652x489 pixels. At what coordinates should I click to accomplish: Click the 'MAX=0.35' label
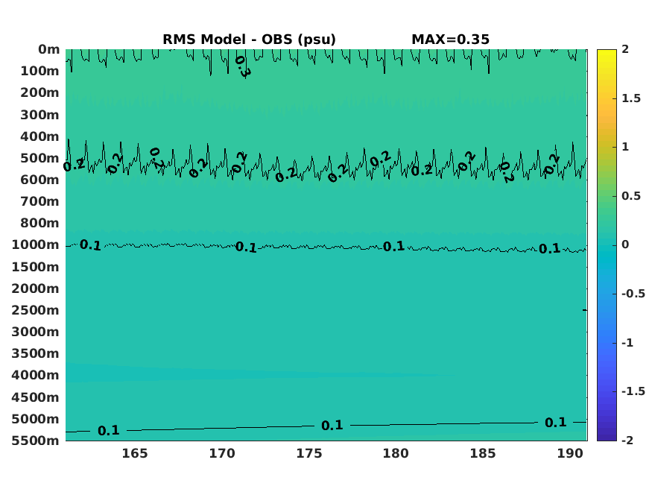tap(450, 40)
